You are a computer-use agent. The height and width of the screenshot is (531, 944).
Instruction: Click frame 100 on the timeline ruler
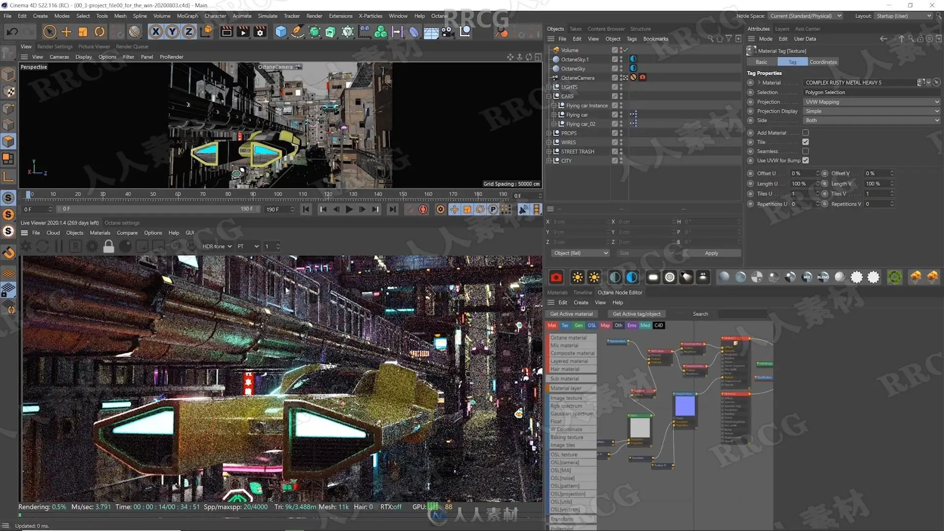(278, 194)
